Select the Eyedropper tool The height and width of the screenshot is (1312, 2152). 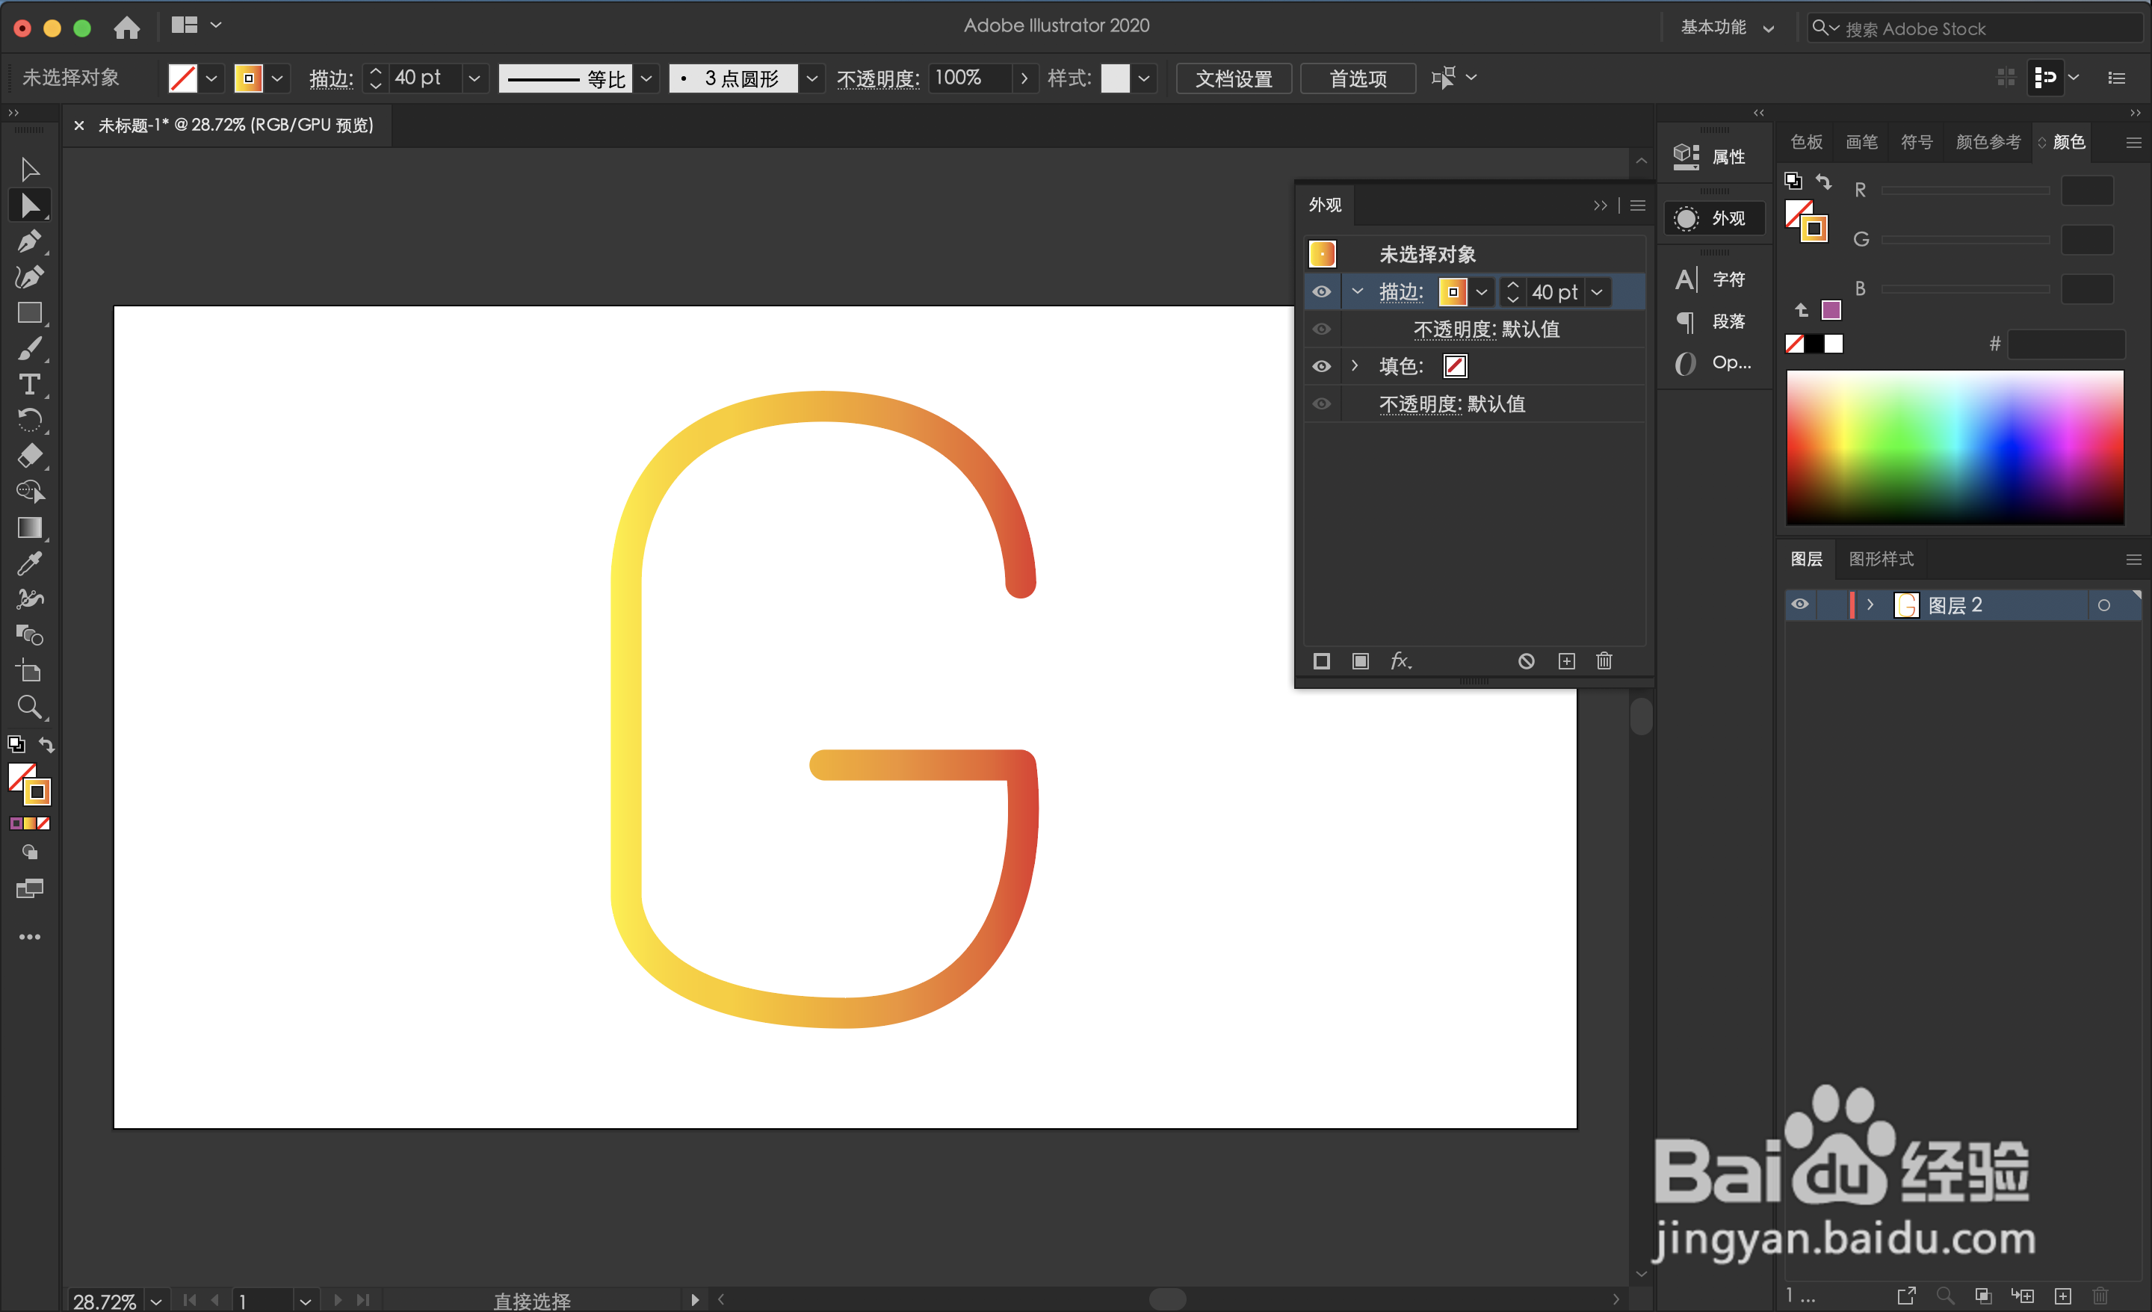pyautogui.click(x=30, y=563)
